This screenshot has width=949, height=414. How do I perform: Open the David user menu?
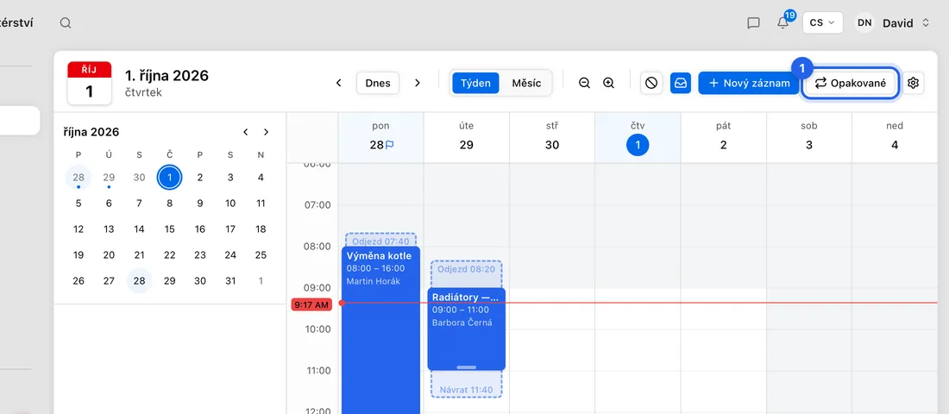[x=905, y=23]
